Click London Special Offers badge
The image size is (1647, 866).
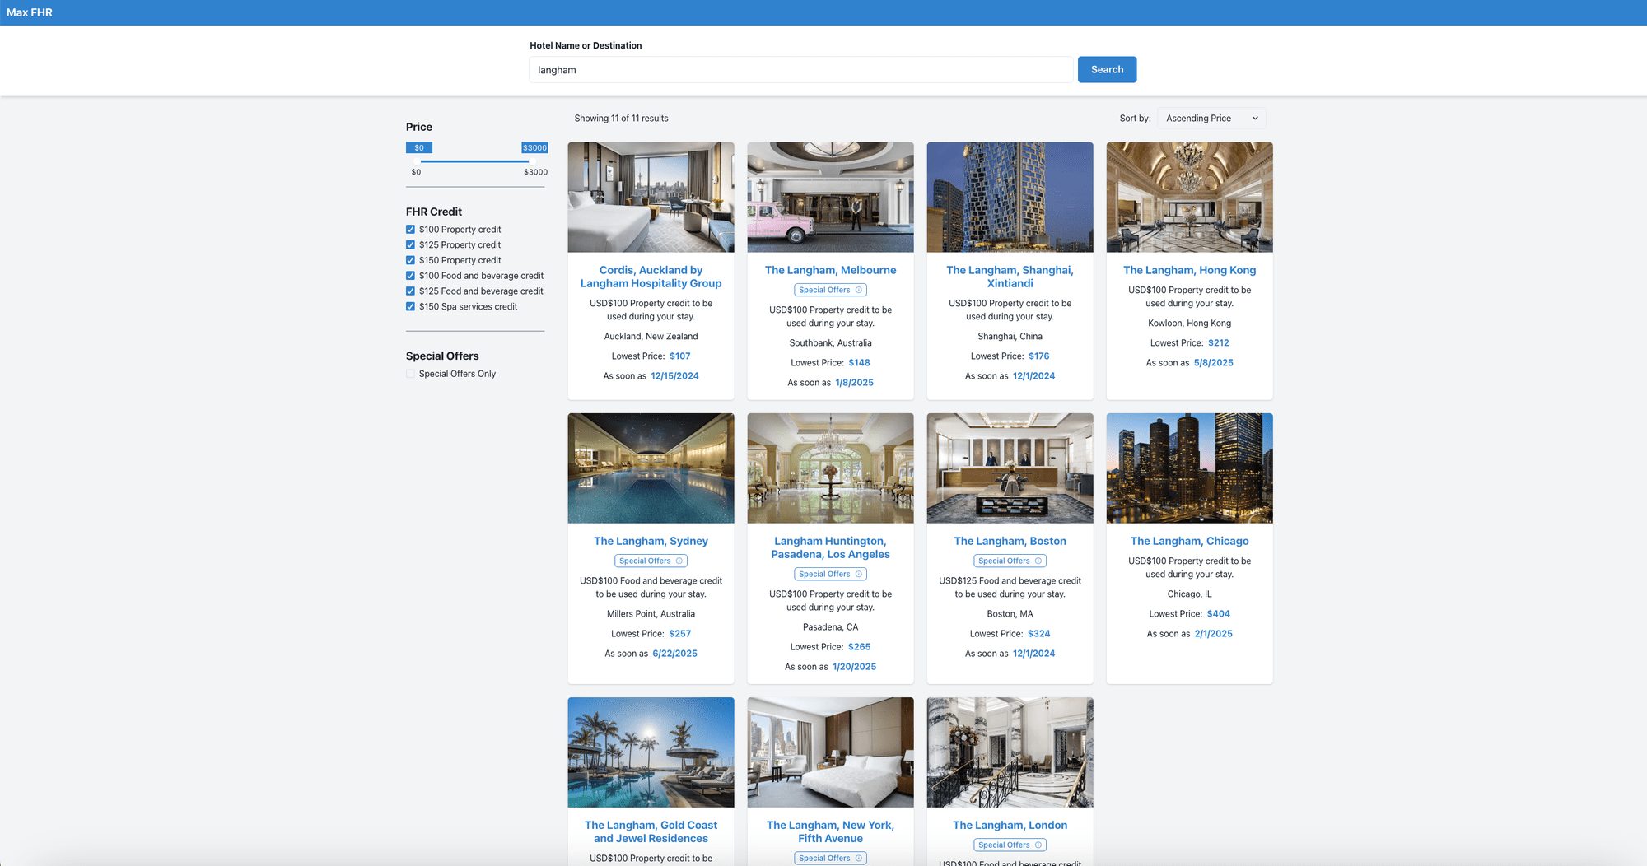pos(1010,845)
